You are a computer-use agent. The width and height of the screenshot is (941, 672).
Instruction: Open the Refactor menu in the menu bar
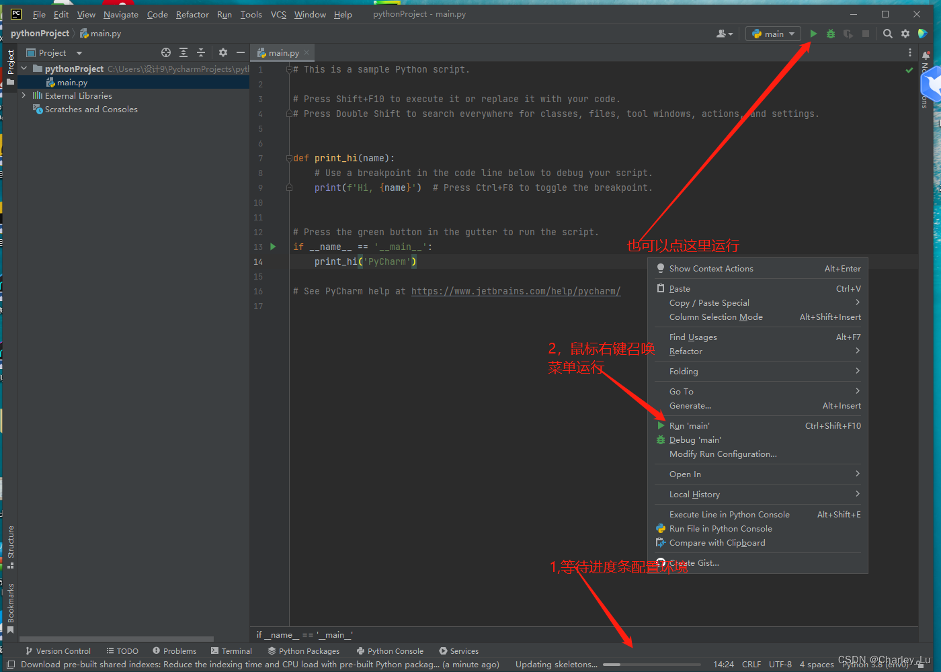[192, 14]
